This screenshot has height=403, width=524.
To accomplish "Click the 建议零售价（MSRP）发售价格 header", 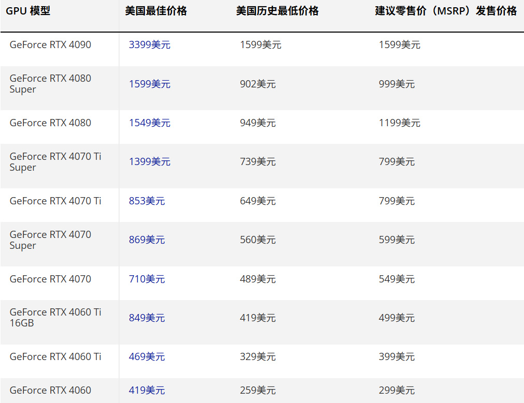I will pos(446,11).
